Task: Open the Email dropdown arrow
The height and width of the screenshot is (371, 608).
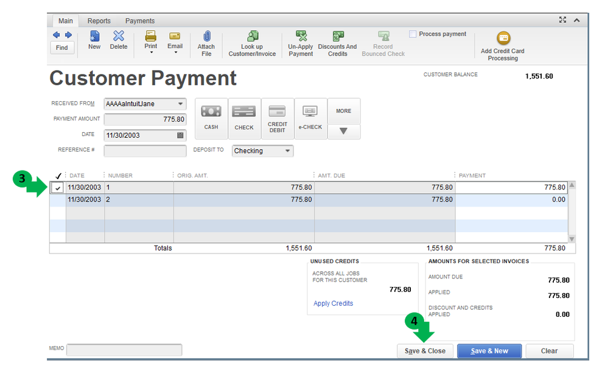Action: tap(176, 52)
